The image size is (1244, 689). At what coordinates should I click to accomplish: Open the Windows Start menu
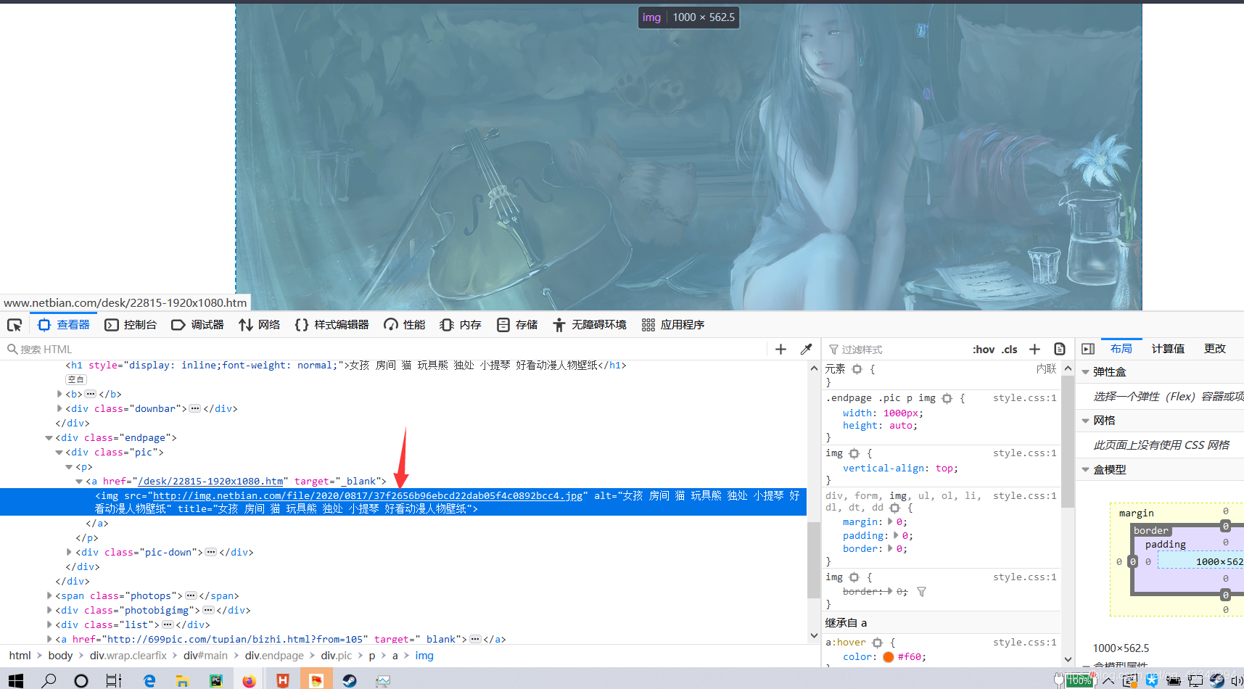click(15, 680)
